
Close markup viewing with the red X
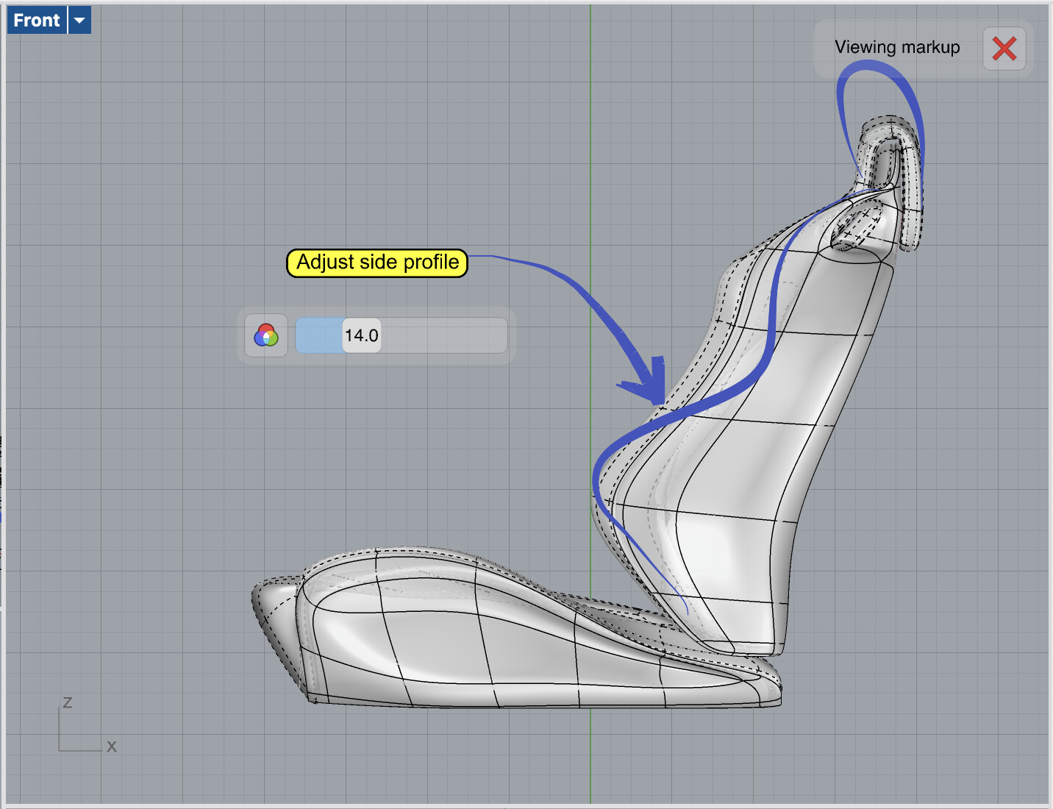(x=1004, y=49)
